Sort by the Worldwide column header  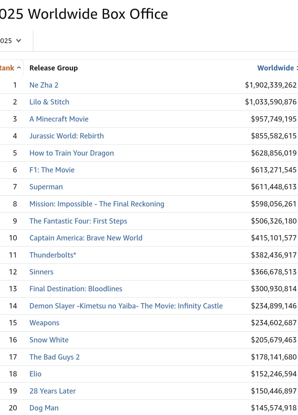point(276,68)
